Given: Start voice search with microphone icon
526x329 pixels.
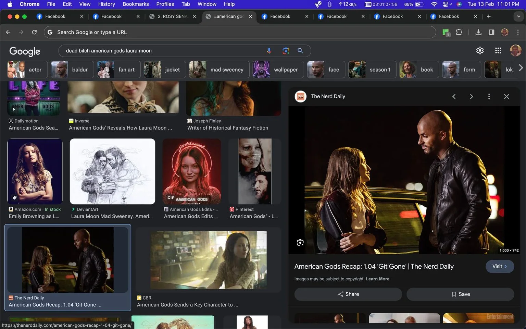Looking at the screenshot, I should tap(269, 51).
